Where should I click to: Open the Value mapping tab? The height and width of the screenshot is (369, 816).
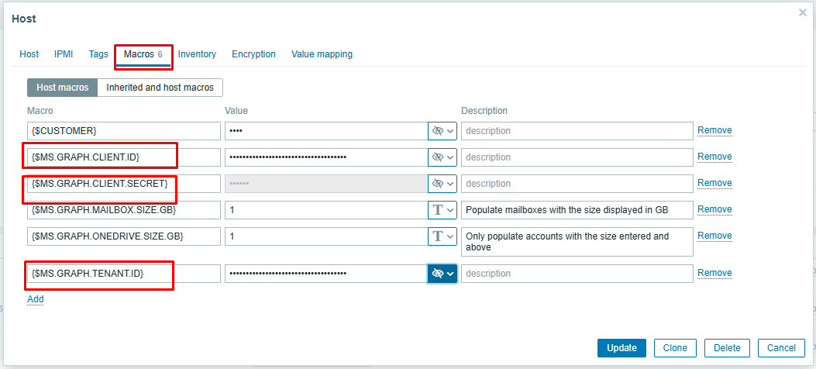point(322,54)
